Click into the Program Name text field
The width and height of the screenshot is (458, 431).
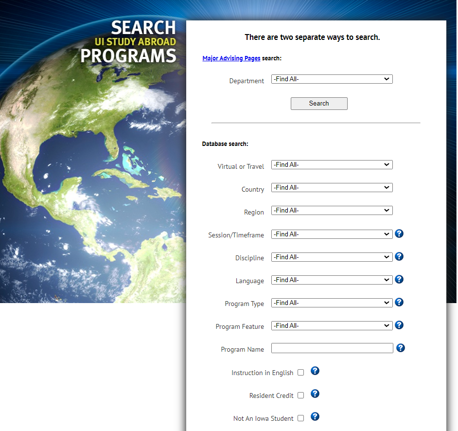click(332, 348)
